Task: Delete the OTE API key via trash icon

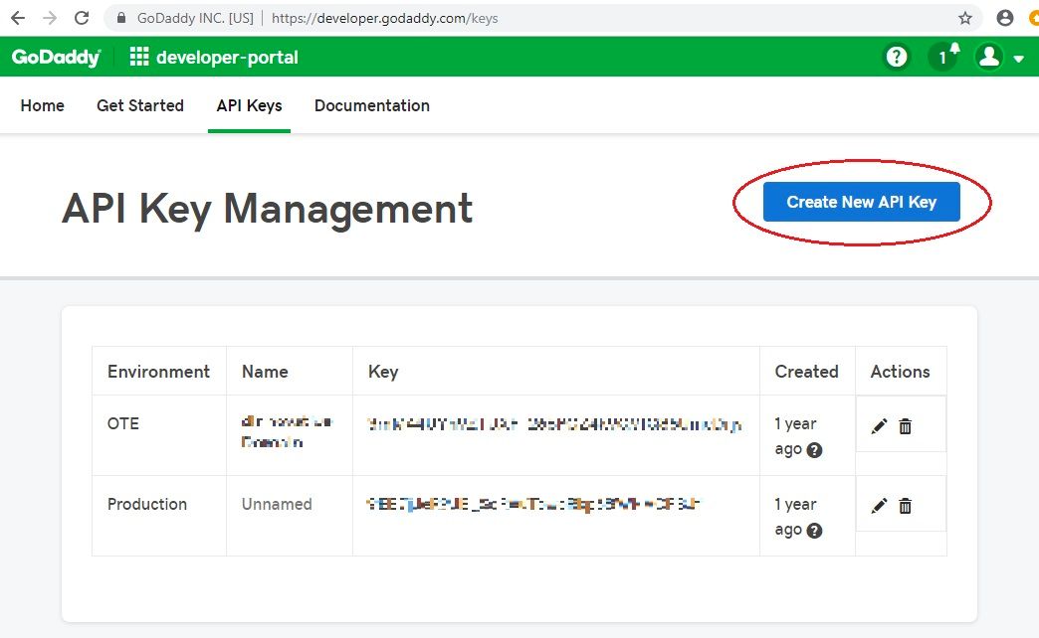Action: pyautogui.click(x=905, y=425)
